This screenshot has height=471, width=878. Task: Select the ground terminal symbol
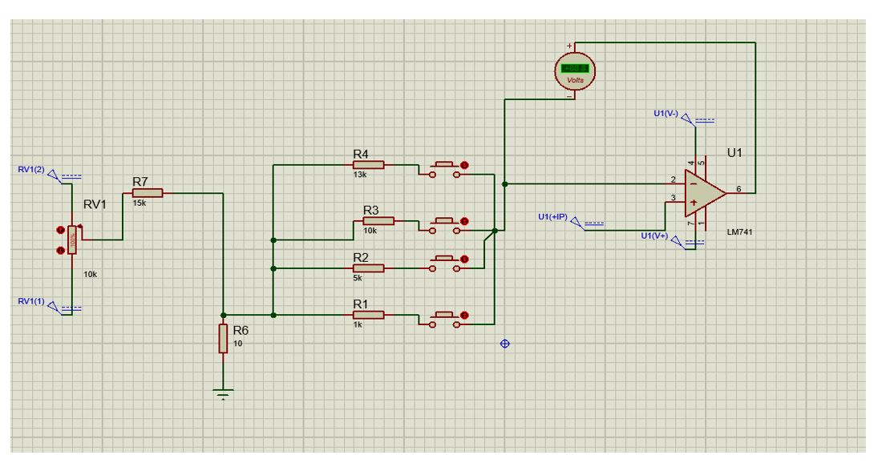tap(223, 394)
